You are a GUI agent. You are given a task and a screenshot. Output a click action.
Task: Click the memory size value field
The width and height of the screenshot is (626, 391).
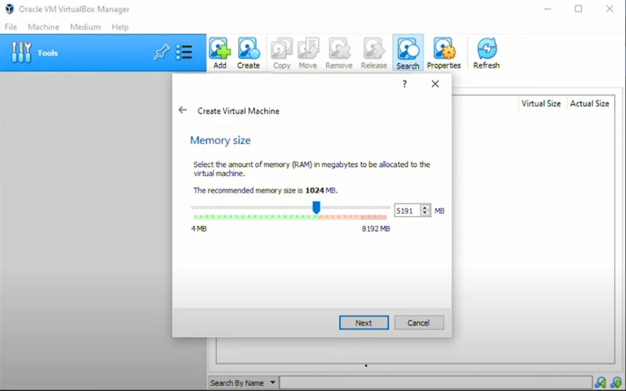(x=407, y=211)
